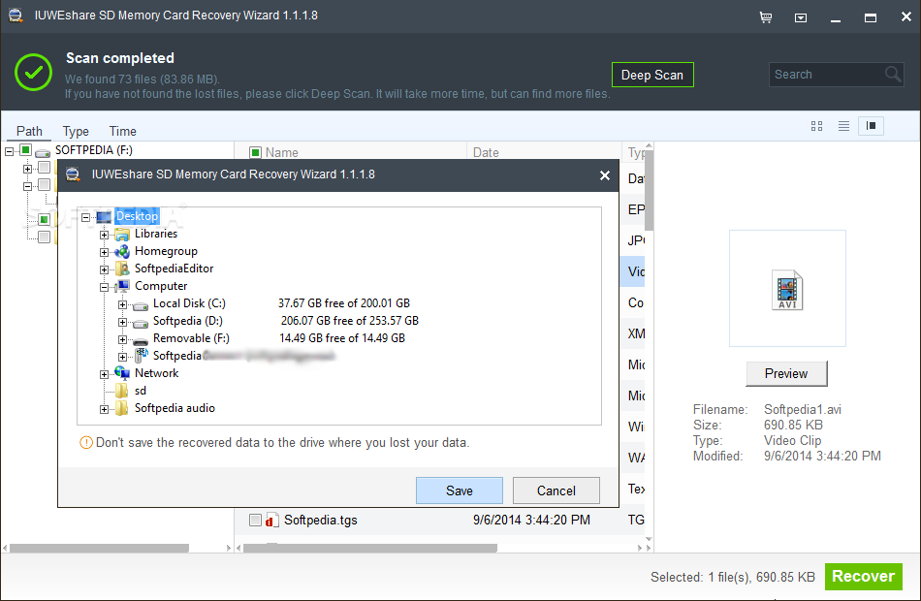Click the left tree panel horizontal scrollbar
Viewport: 921px width, 601px height.
(x=99, y=548)
